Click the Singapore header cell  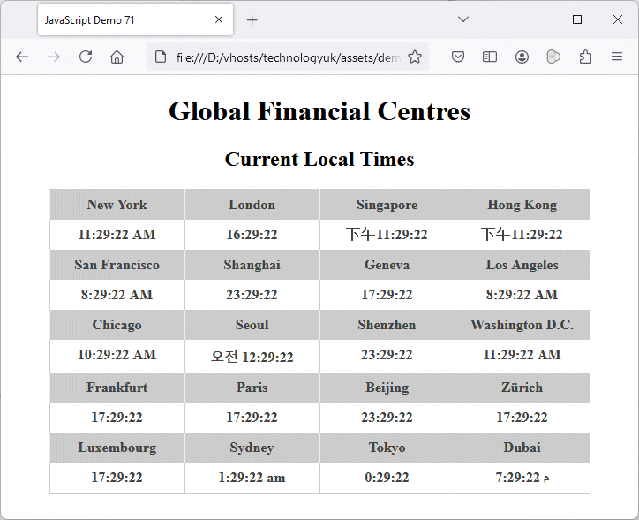tap(387, 205)
